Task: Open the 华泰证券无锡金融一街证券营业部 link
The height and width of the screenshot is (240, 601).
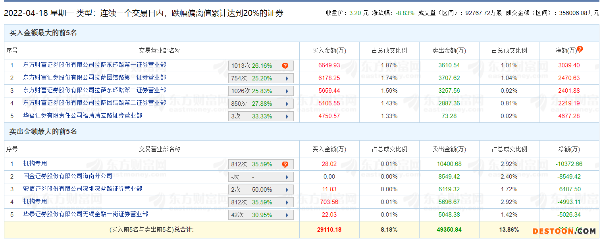Action: [85, 214]
